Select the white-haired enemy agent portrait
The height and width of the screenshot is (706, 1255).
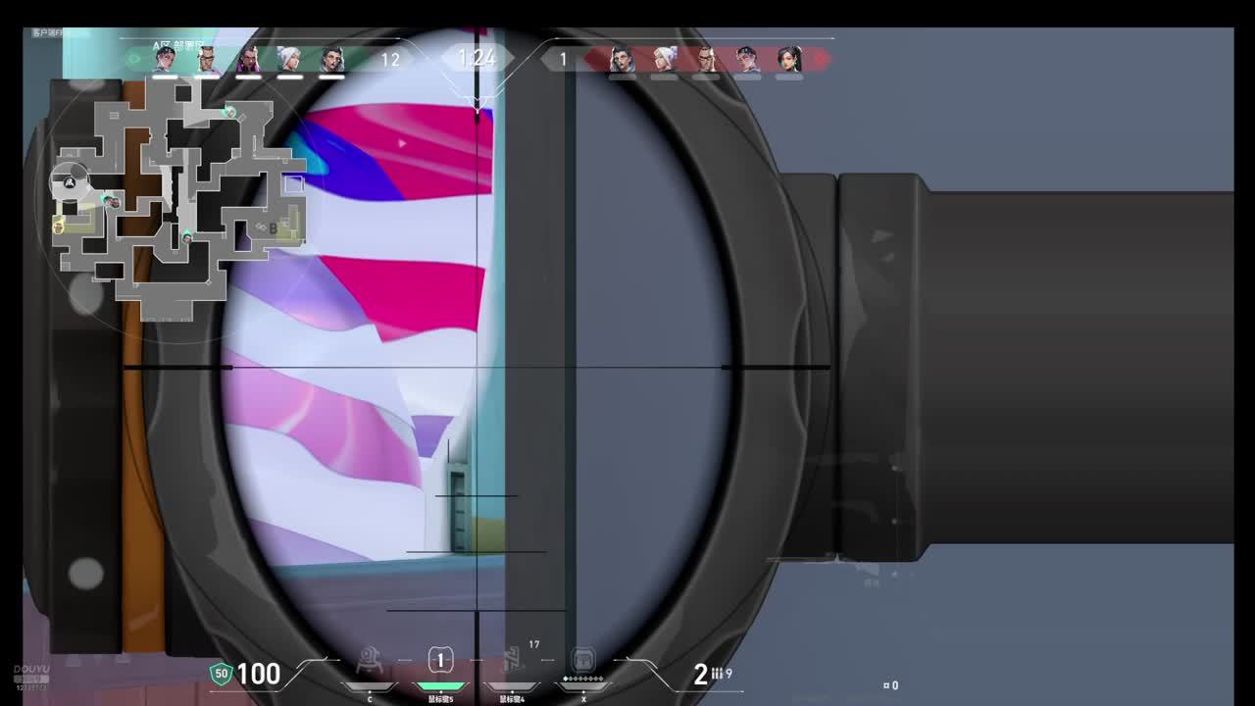(664, 59)
